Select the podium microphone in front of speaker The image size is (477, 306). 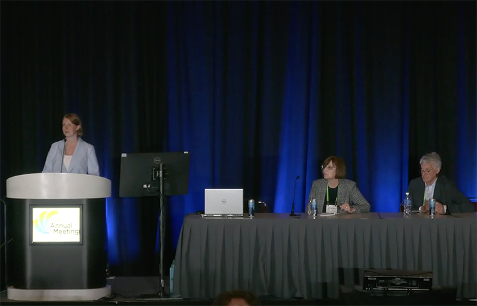tap(63, 156)
